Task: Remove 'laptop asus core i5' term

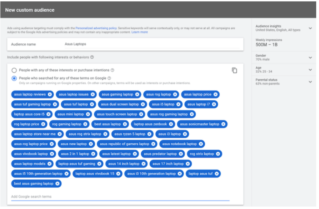Action: tap(48, 114)
